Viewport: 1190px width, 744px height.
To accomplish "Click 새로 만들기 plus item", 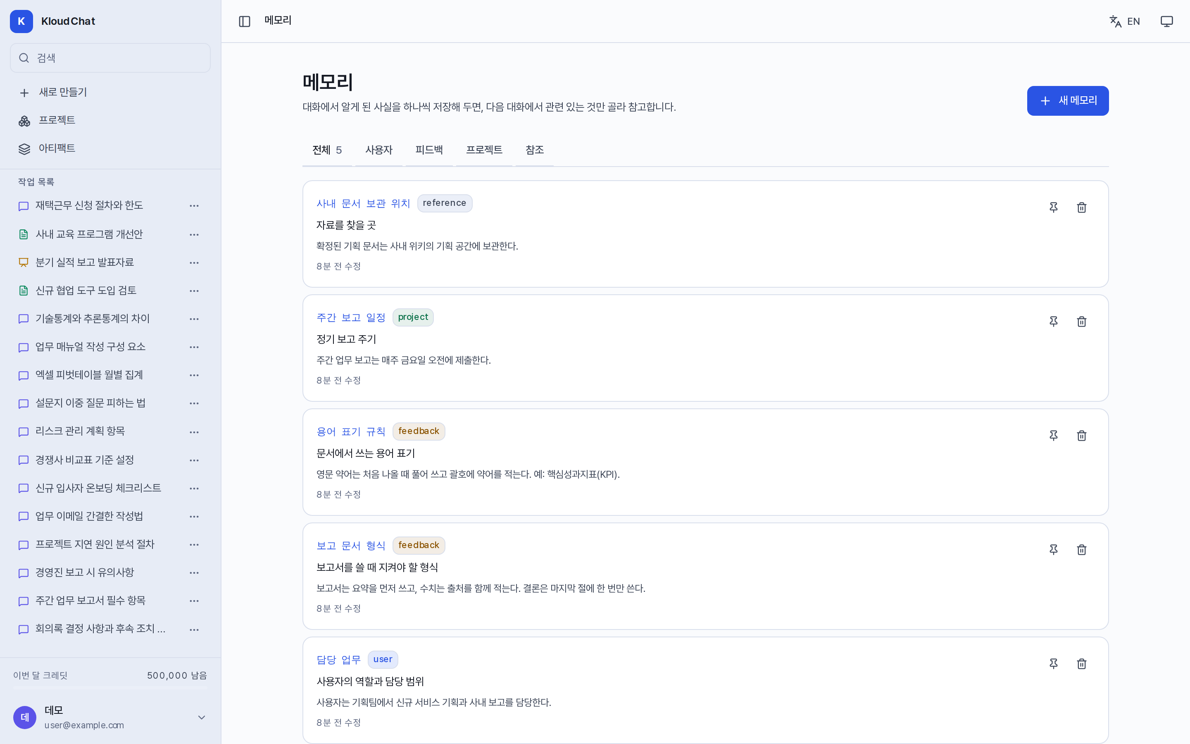I will 110,93.
